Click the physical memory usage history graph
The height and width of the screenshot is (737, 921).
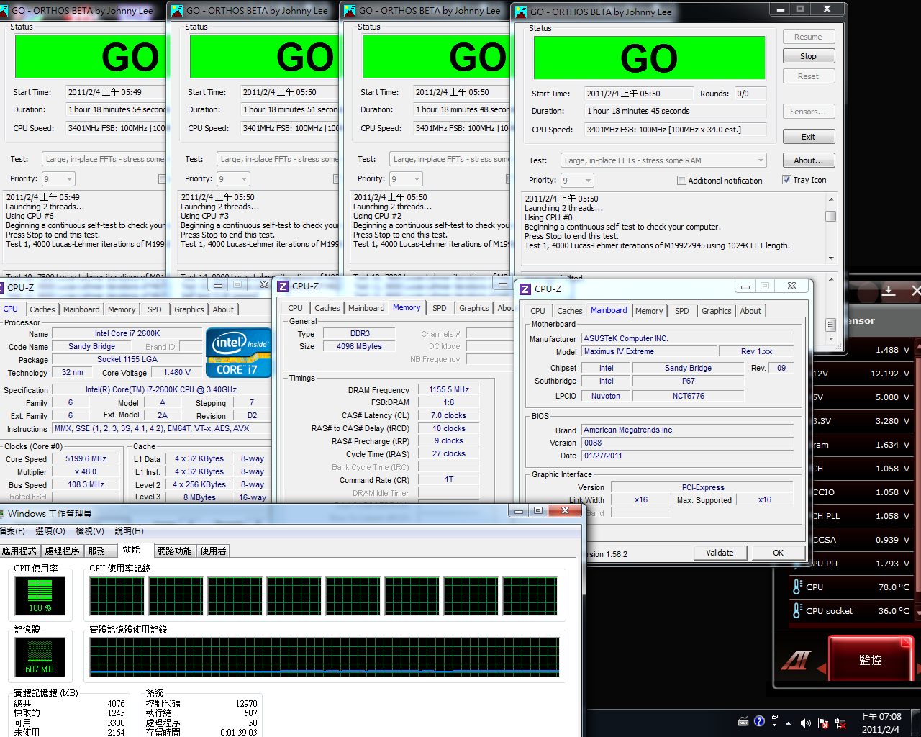pos(325,656)
